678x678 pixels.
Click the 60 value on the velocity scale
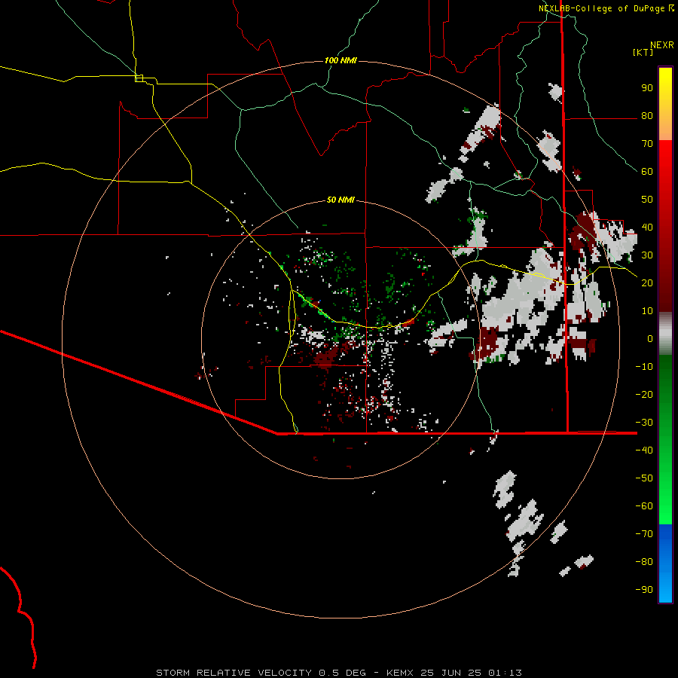tap(647, 172)
